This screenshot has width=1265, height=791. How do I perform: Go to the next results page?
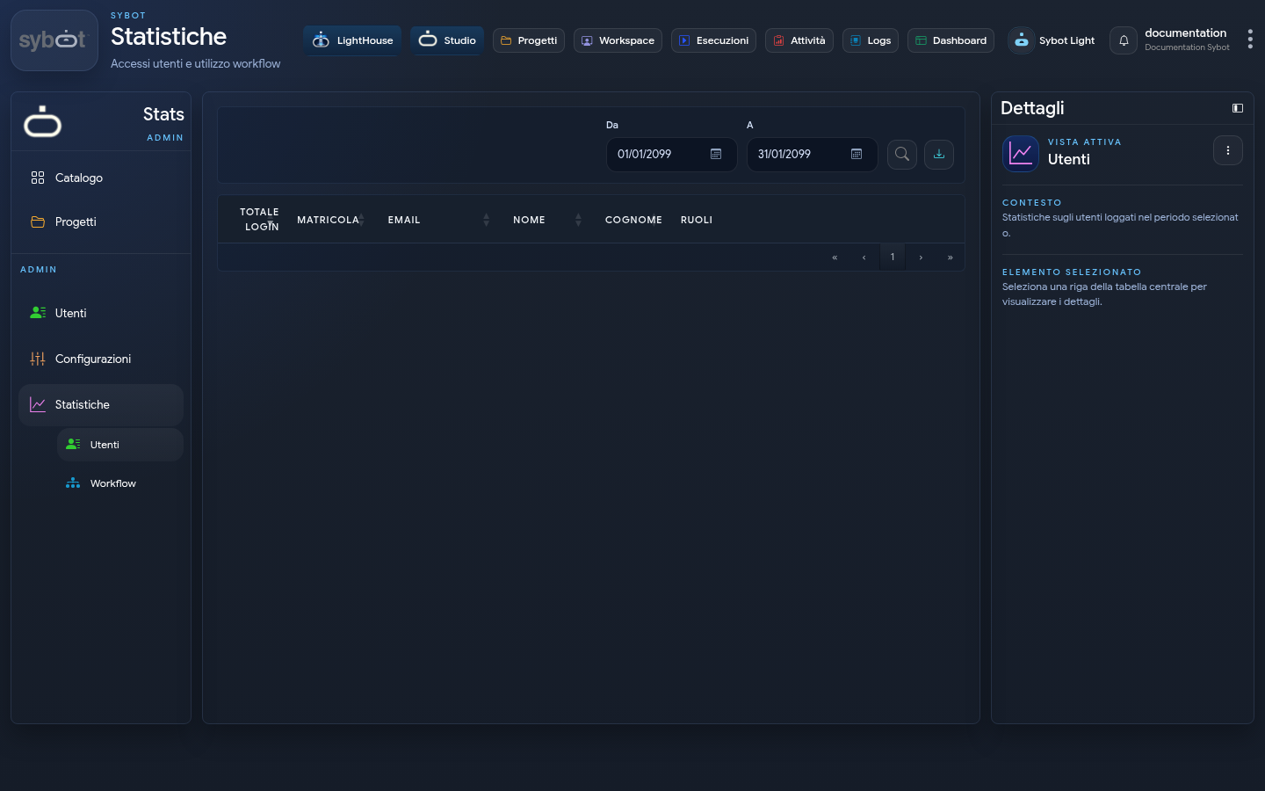pos(921,258)
